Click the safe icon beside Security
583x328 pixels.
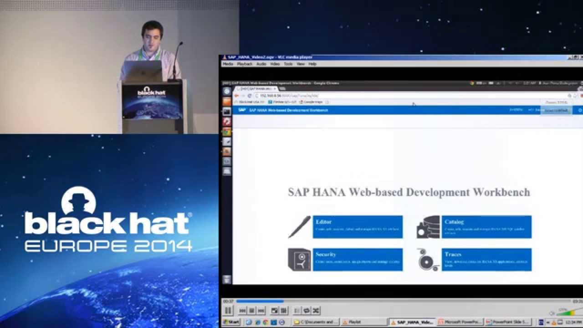(x=299, y=259)
